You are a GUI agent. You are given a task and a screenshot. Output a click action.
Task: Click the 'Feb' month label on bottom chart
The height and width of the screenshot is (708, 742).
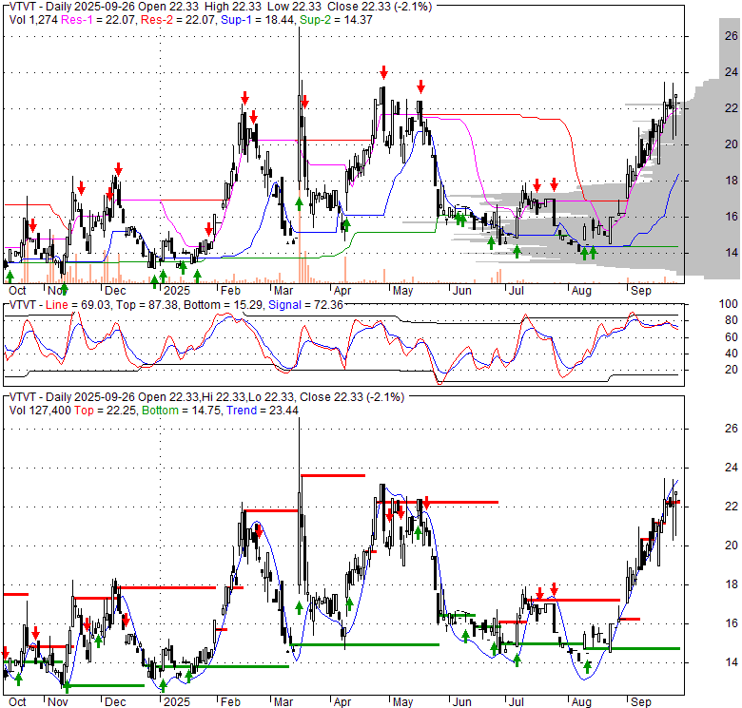pos(230,702)
